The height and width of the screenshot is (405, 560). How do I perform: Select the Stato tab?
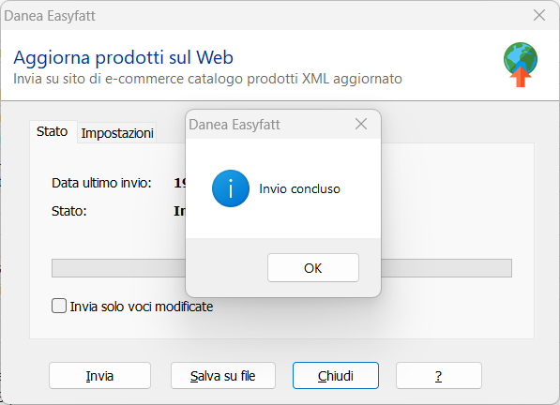53,131
